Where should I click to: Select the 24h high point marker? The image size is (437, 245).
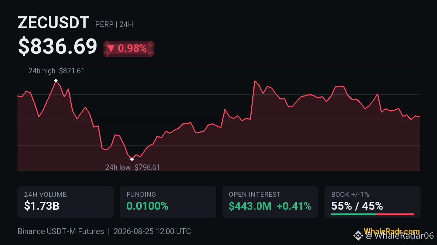(x=56, y=81)
